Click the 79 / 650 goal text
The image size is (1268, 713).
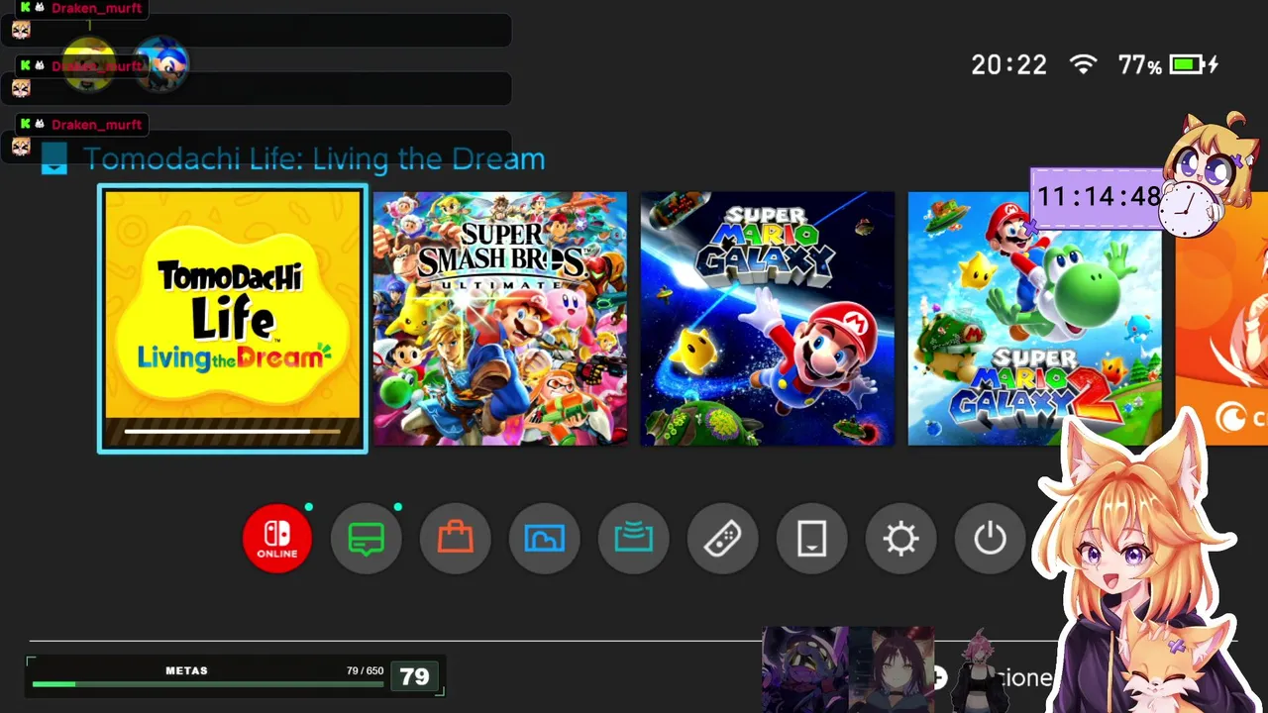pyautogui.click(x=365, y=670)
